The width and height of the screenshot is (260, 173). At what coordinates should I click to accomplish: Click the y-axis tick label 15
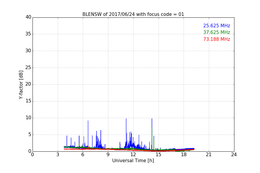click(x=28, y=101)
